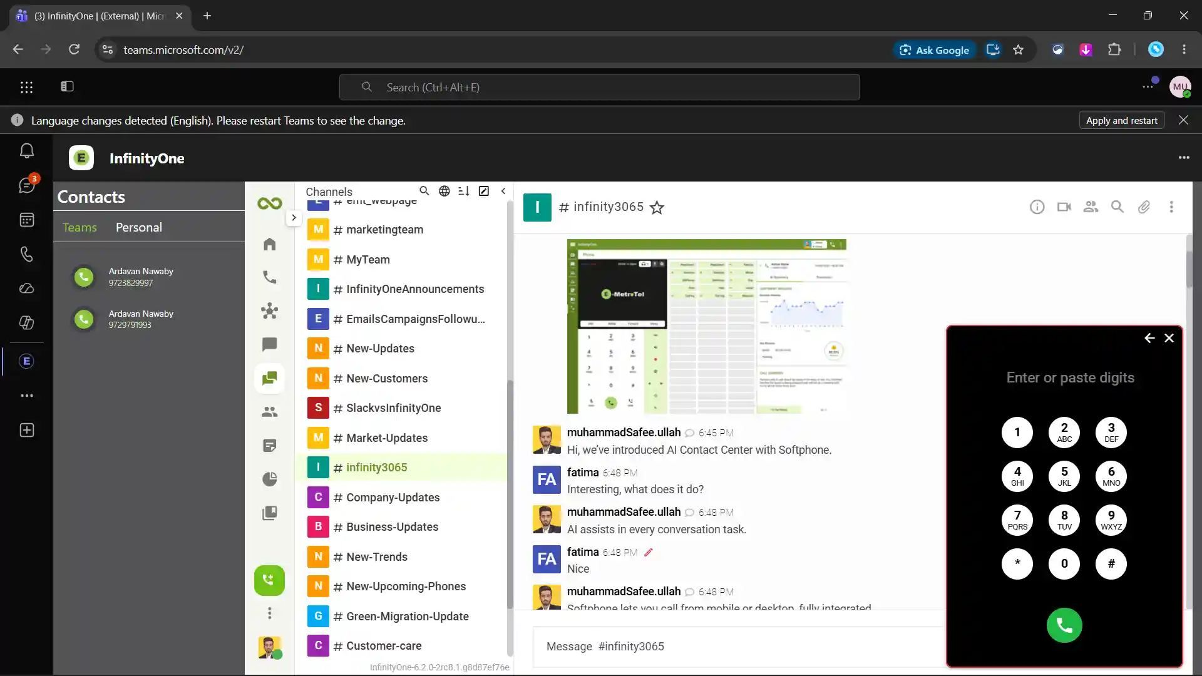Open more apps ellipsis in Teams rail
This screenshot has width=1202, height=676.
(26, 396)
